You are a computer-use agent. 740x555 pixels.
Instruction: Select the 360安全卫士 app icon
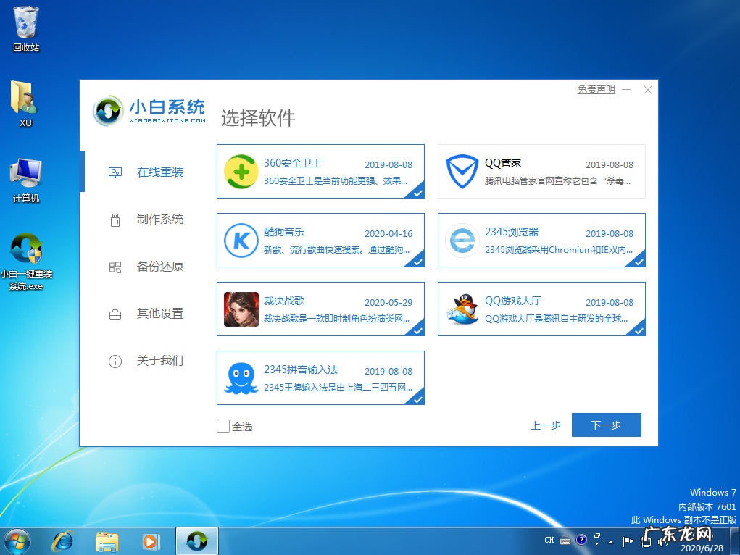[241, 172]
